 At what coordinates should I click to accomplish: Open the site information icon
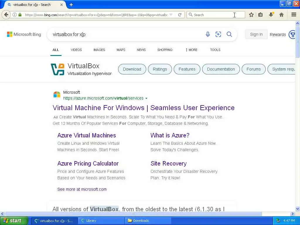[x=15, y=15]
